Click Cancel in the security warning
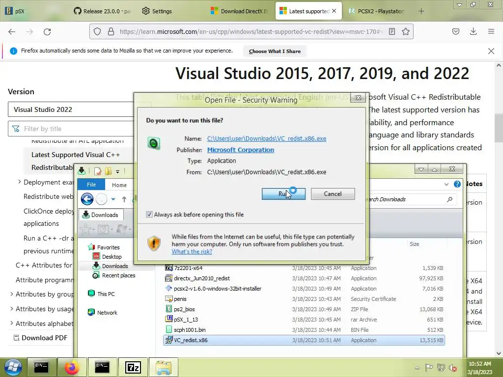 click(333, 193)
